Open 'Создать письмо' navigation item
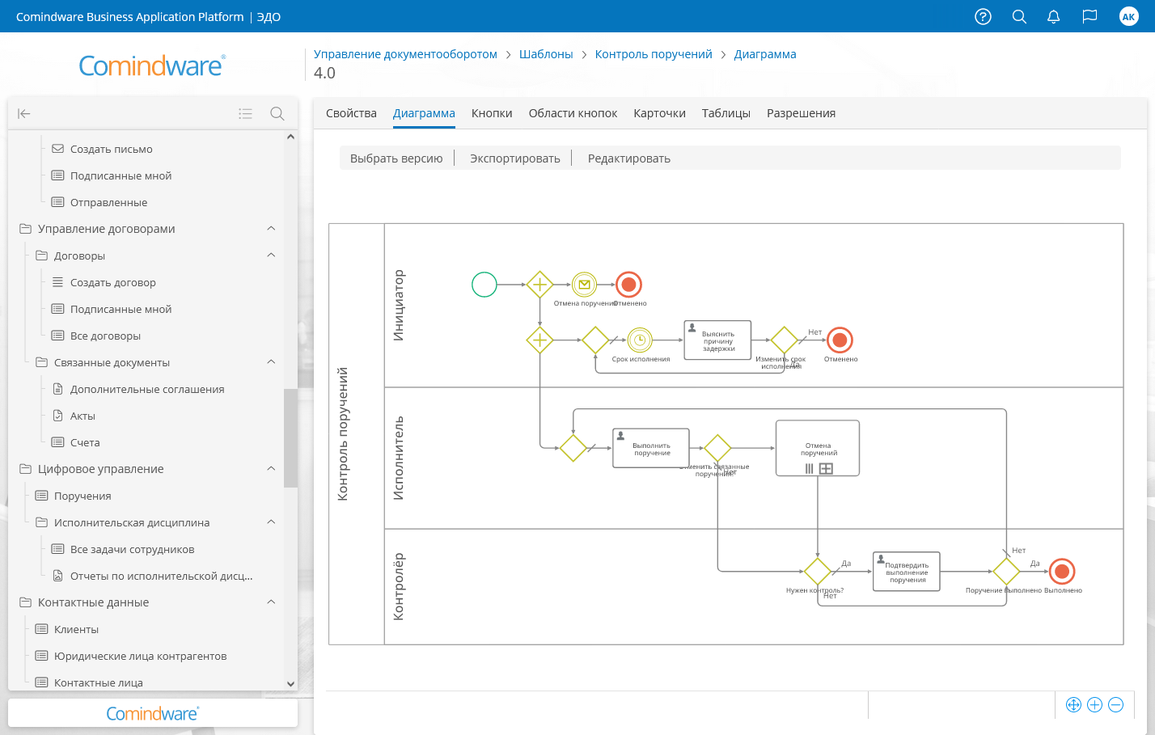The width and height of the screenshot is (1155, 735). point(111,149)
